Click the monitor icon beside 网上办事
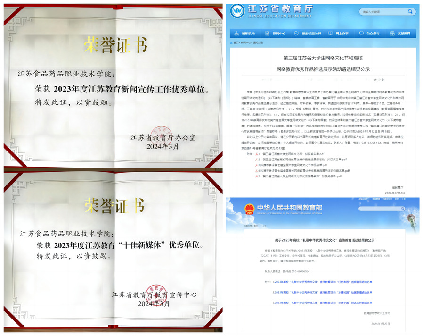 coord(330,34)
